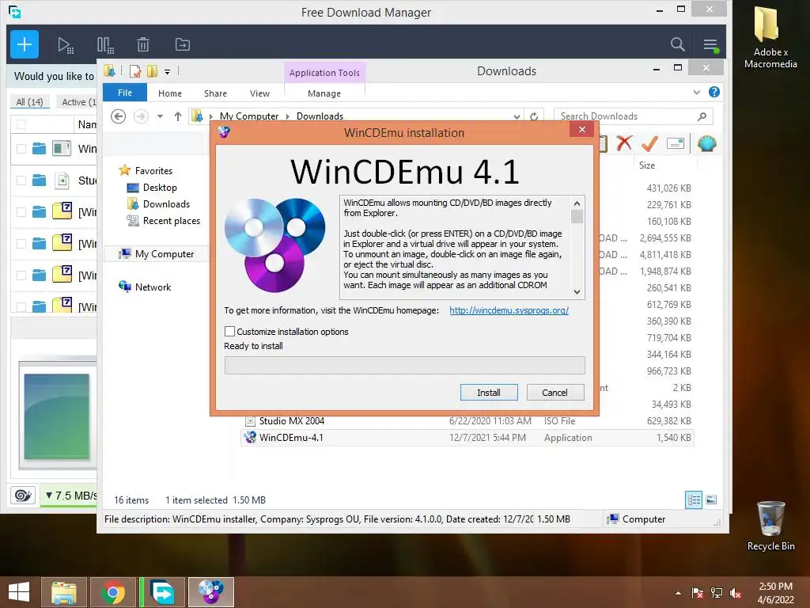Expand the My Computer breadcrumb arrow
The image size is (810, 608).
pos(288,116)
